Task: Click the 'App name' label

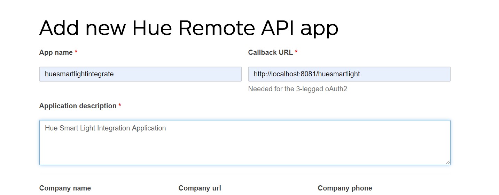Action: click(x=56, y=52)
